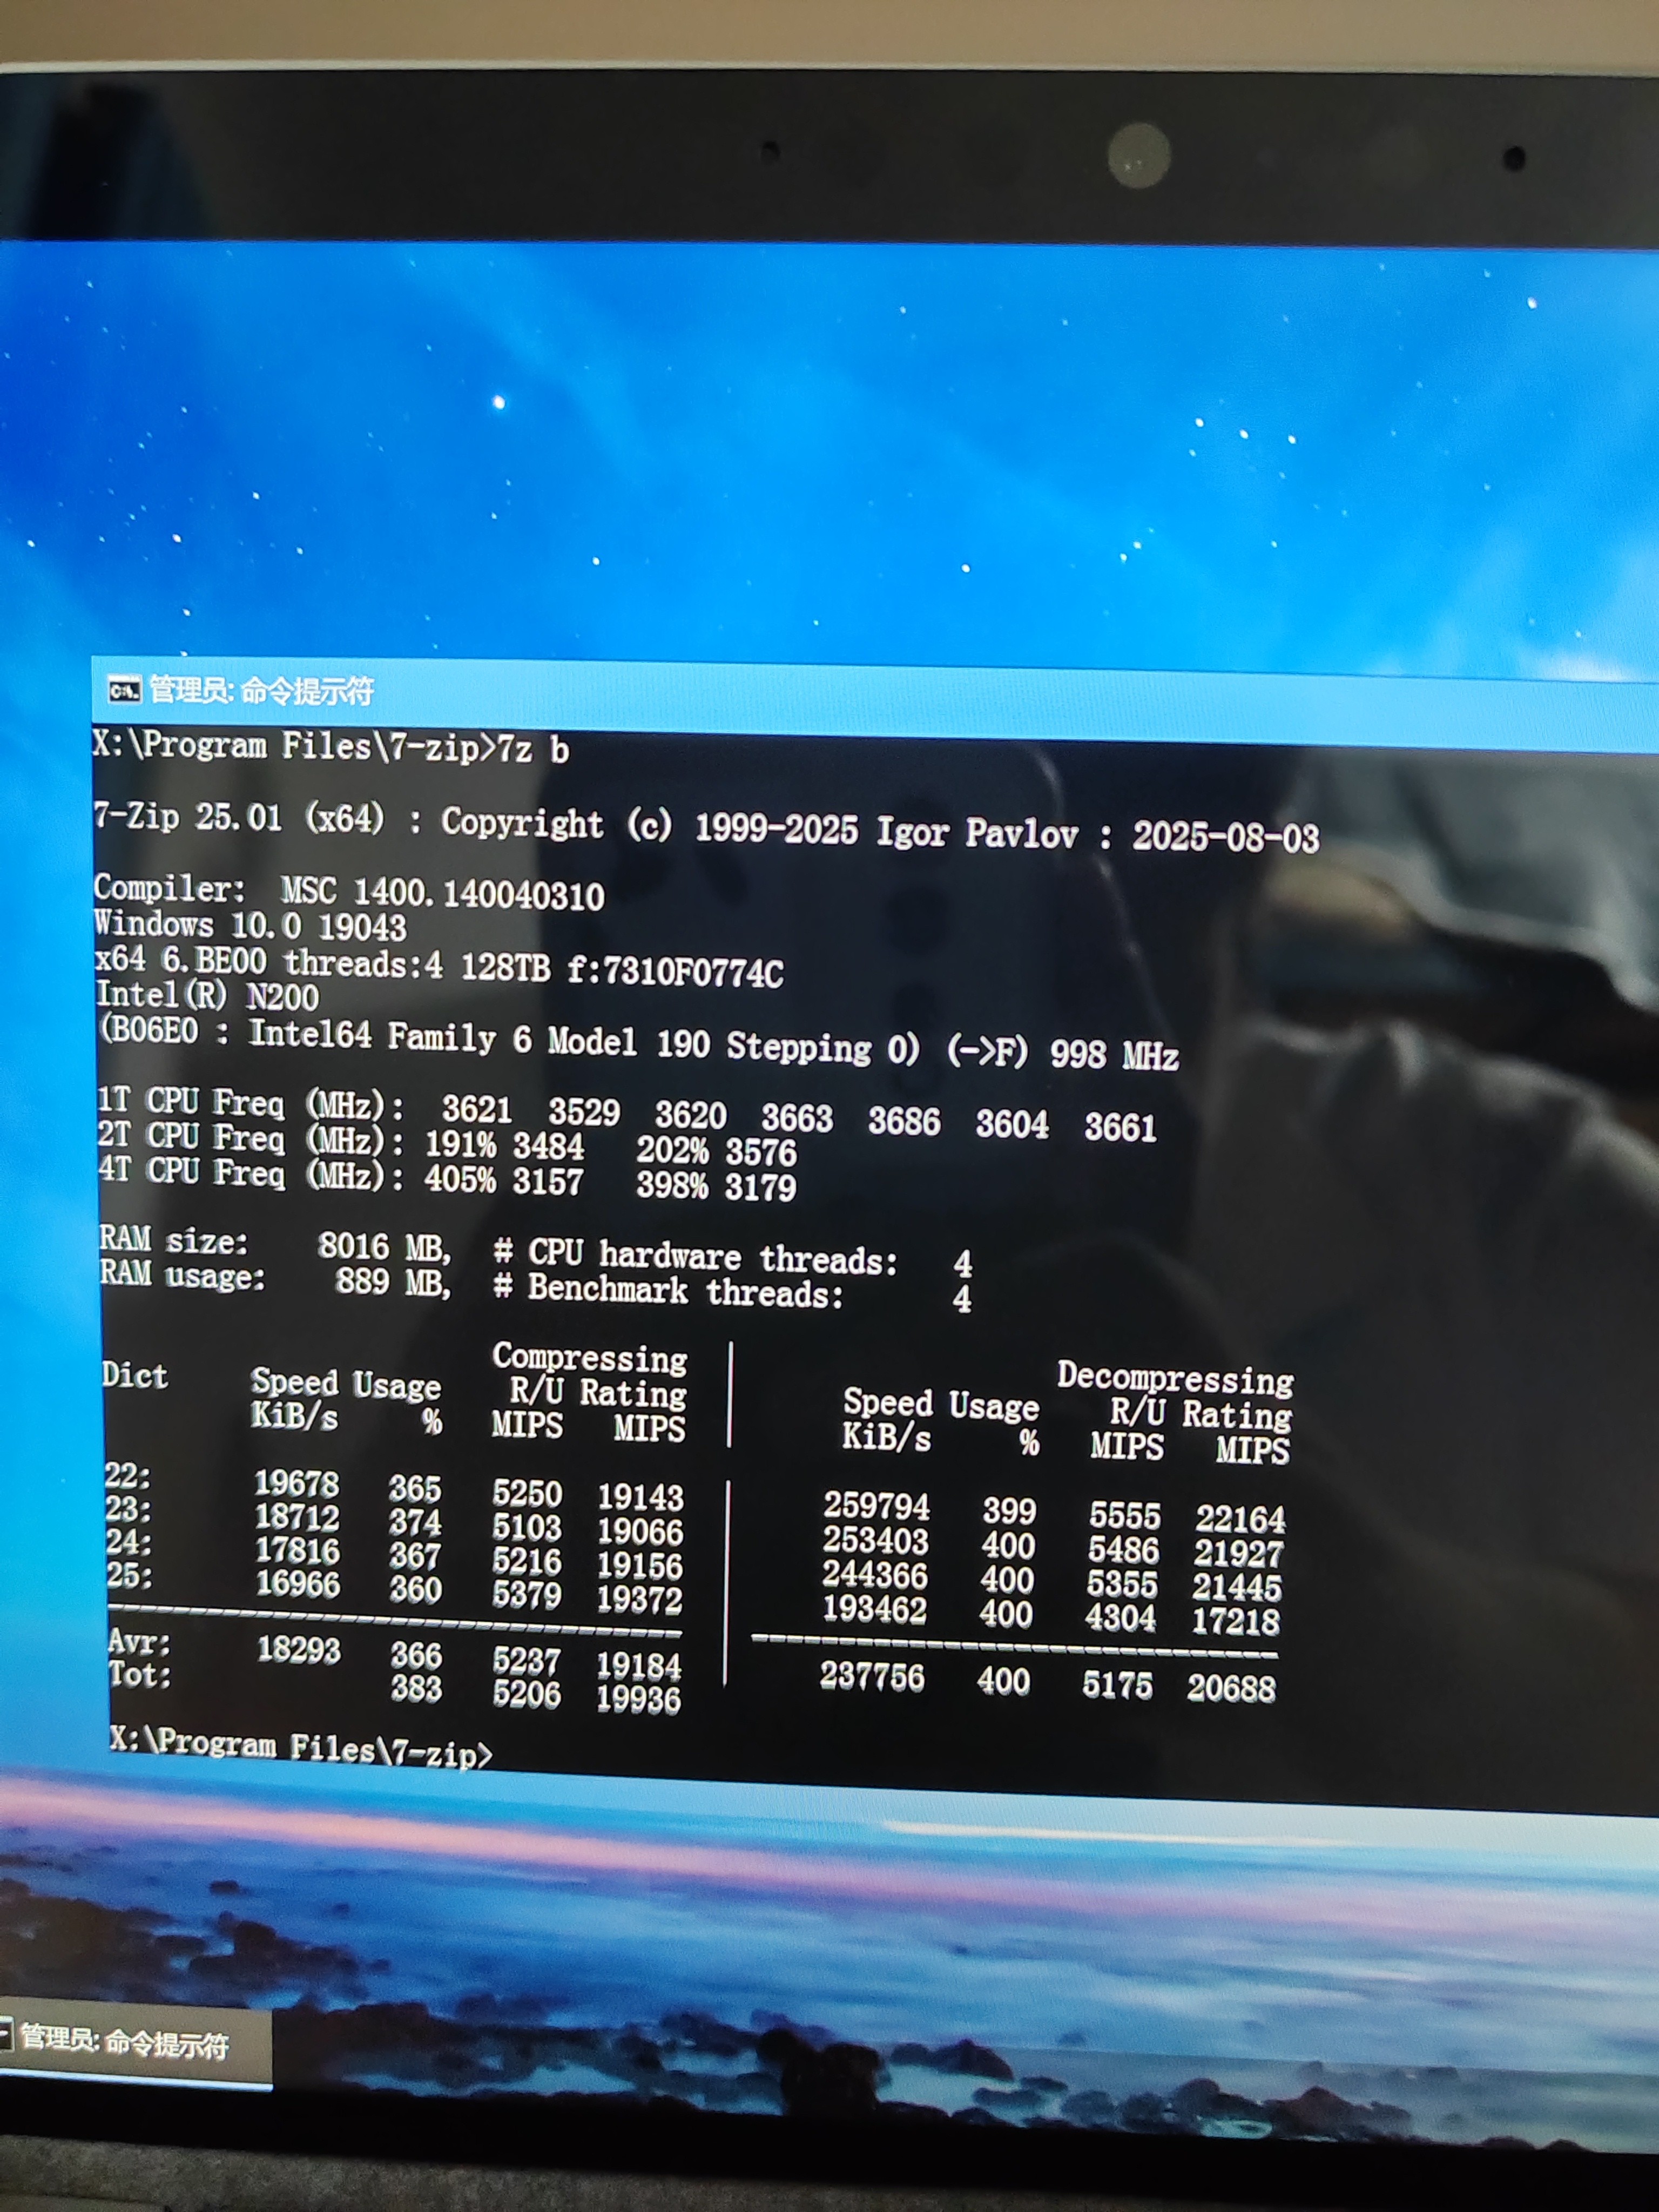Click the Intel(R) N200 processor text
This screenshot has height=2212, width=1659.
(207, 996)
